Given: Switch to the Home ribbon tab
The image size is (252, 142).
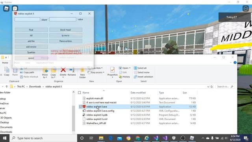Looking at the screenshot, I should tap(5, 63).
